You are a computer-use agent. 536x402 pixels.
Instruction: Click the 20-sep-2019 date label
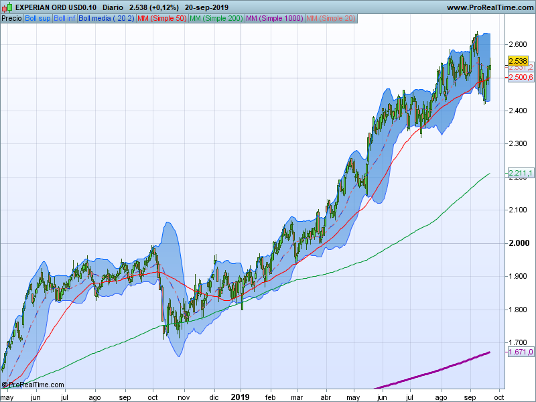(206, 7)
